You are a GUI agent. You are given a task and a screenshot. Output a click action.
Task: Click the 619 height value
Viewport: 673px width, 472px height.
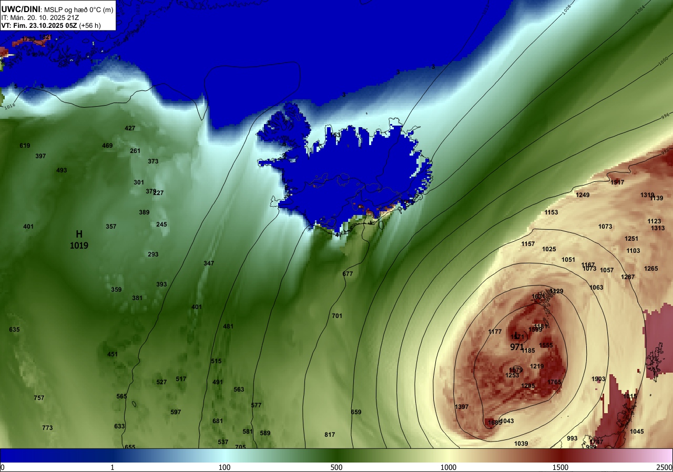point(25,146)
